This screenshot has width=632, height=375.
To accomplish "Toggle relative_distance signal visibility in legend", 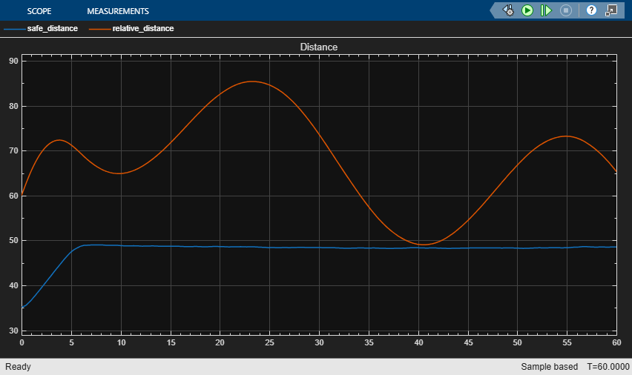I will click(x=143, y=29).
